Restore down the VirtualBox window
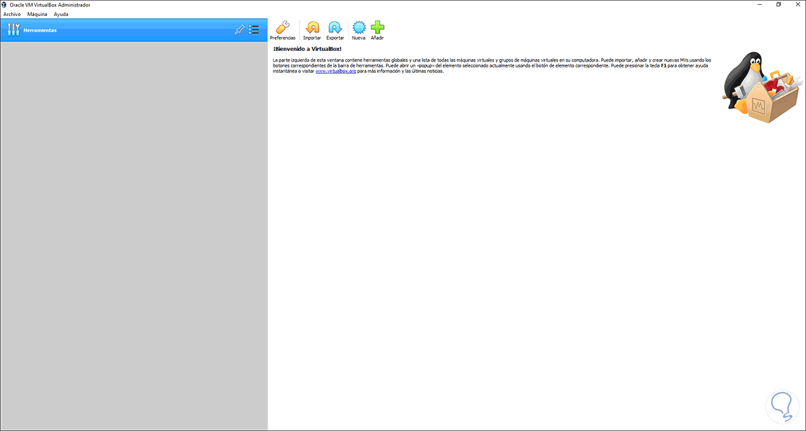Image resolution: width=806 pixels, height=431 pixels. (778, 5)
